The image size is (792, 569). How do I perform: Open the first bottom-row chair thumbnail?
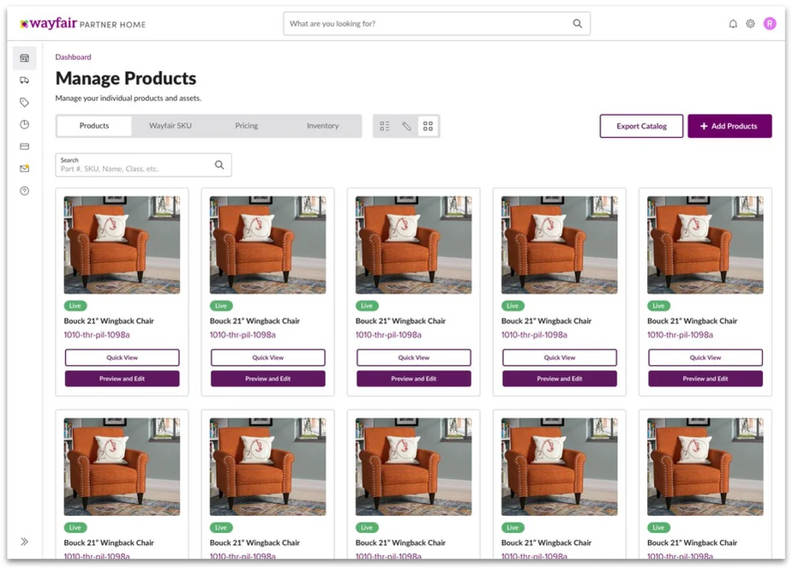(x=122, y=466)
